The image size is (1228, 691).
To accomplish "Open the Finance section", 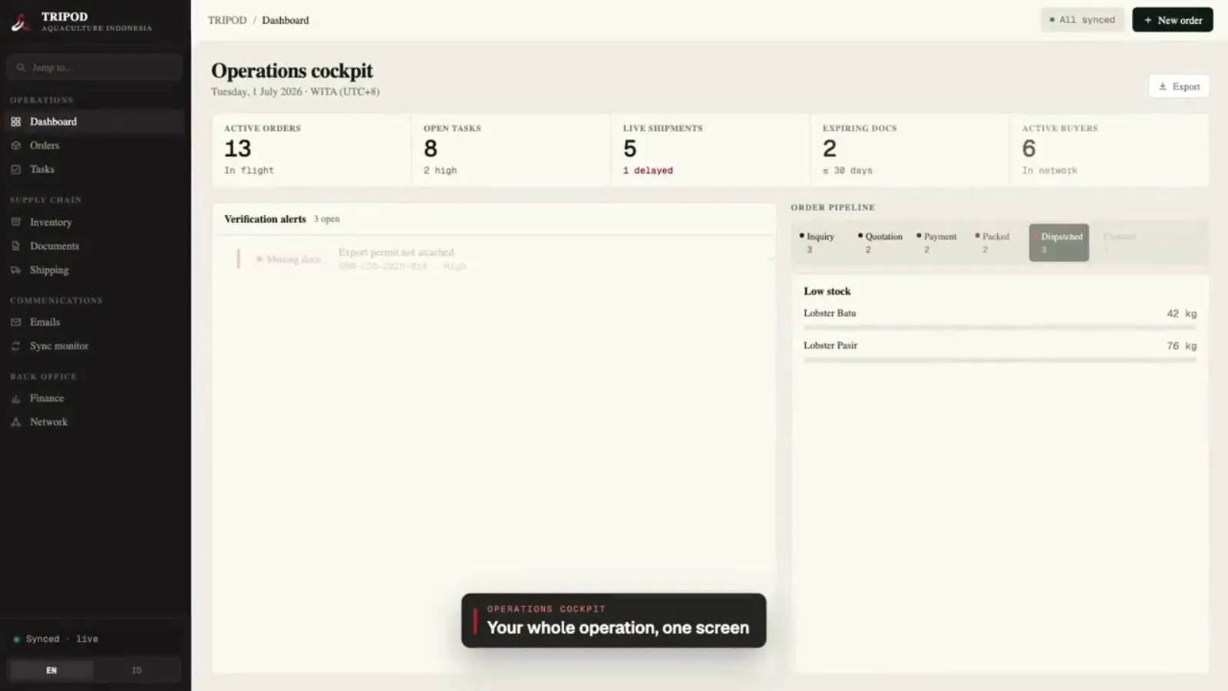I will [x=95, y=398].
